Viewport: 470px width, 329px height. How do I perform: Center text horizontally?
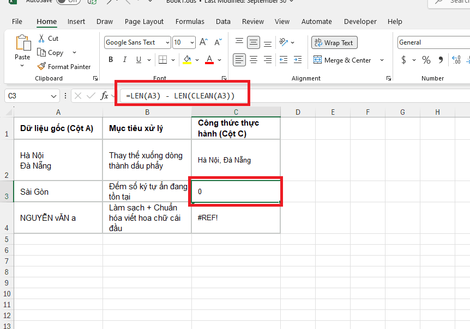point(254,60)
